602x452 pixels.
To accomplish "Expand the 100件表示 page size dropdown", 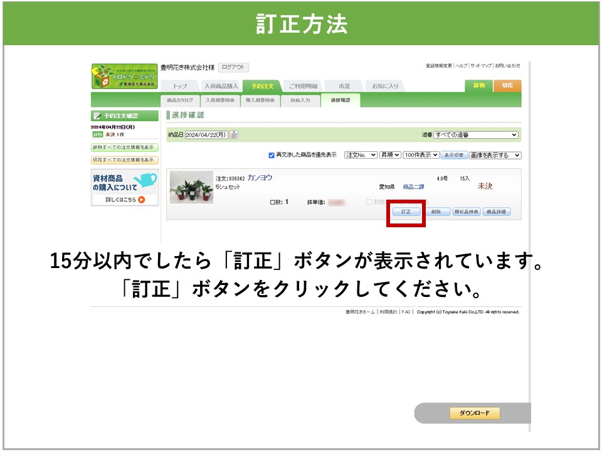I will click(x=421, y=155).
